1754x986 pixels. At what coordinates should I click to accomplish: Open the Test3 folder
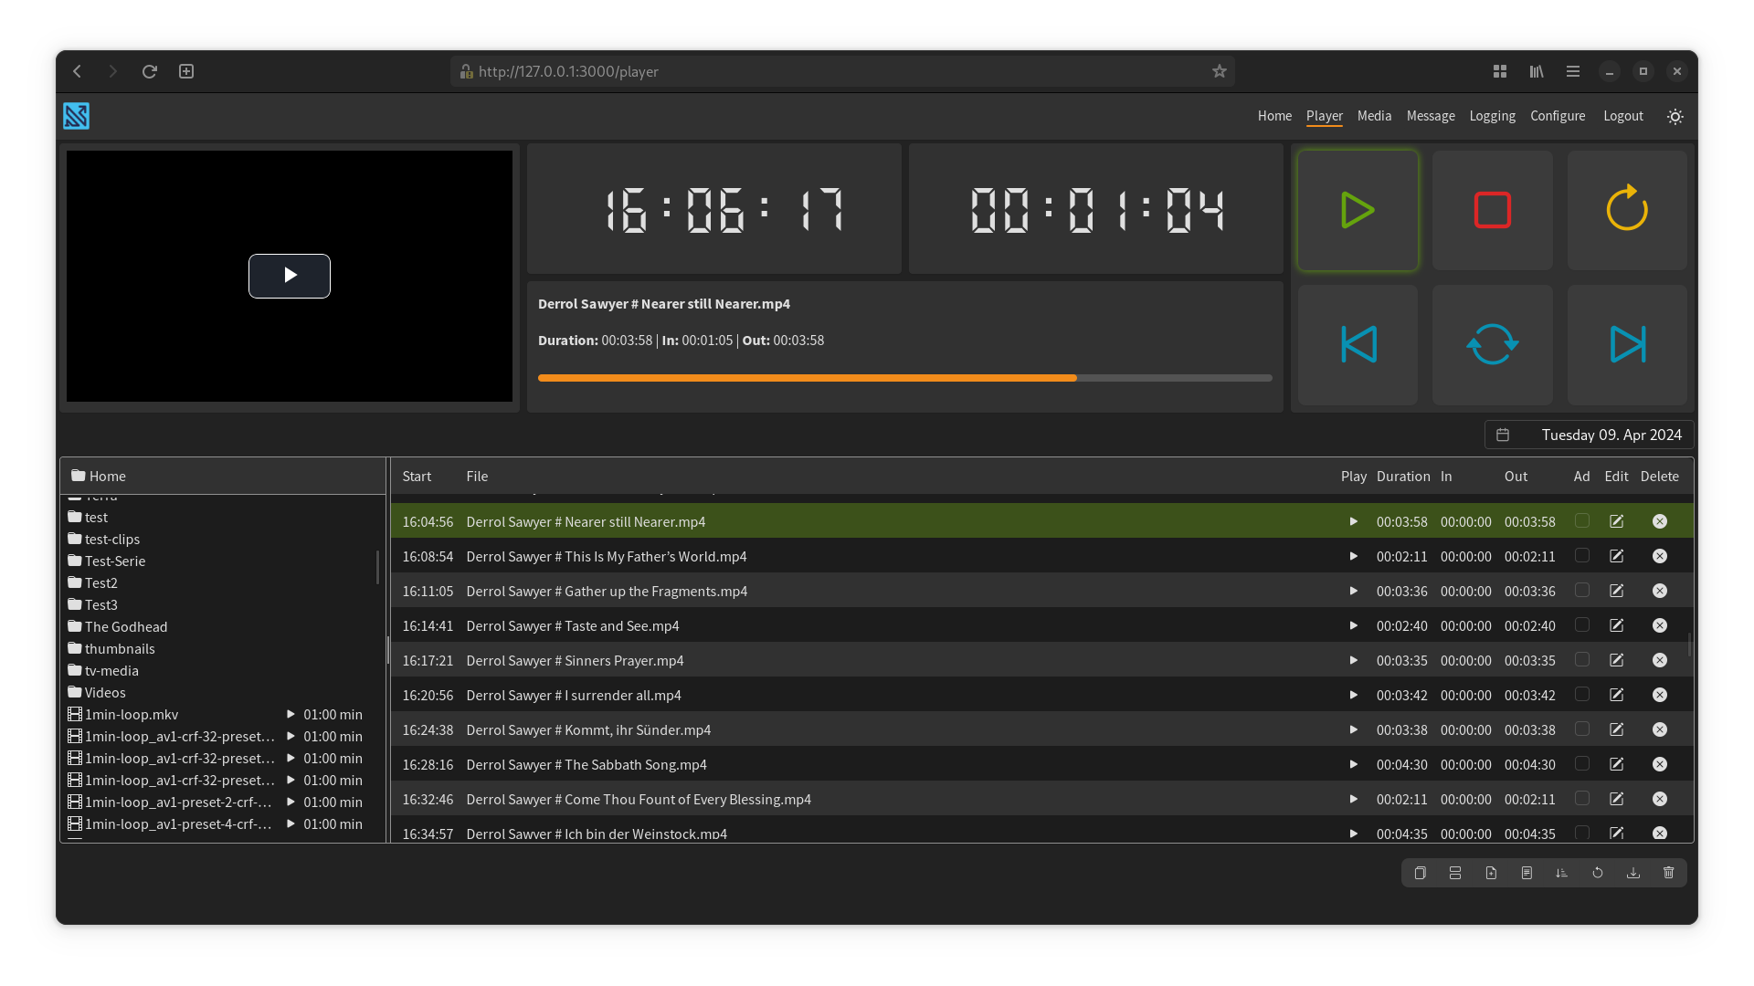92,604
